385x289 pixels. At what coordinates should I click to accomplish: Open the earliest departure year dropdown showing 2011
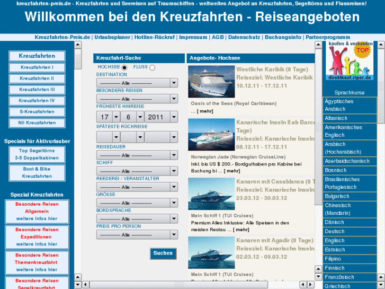point(161,117)
